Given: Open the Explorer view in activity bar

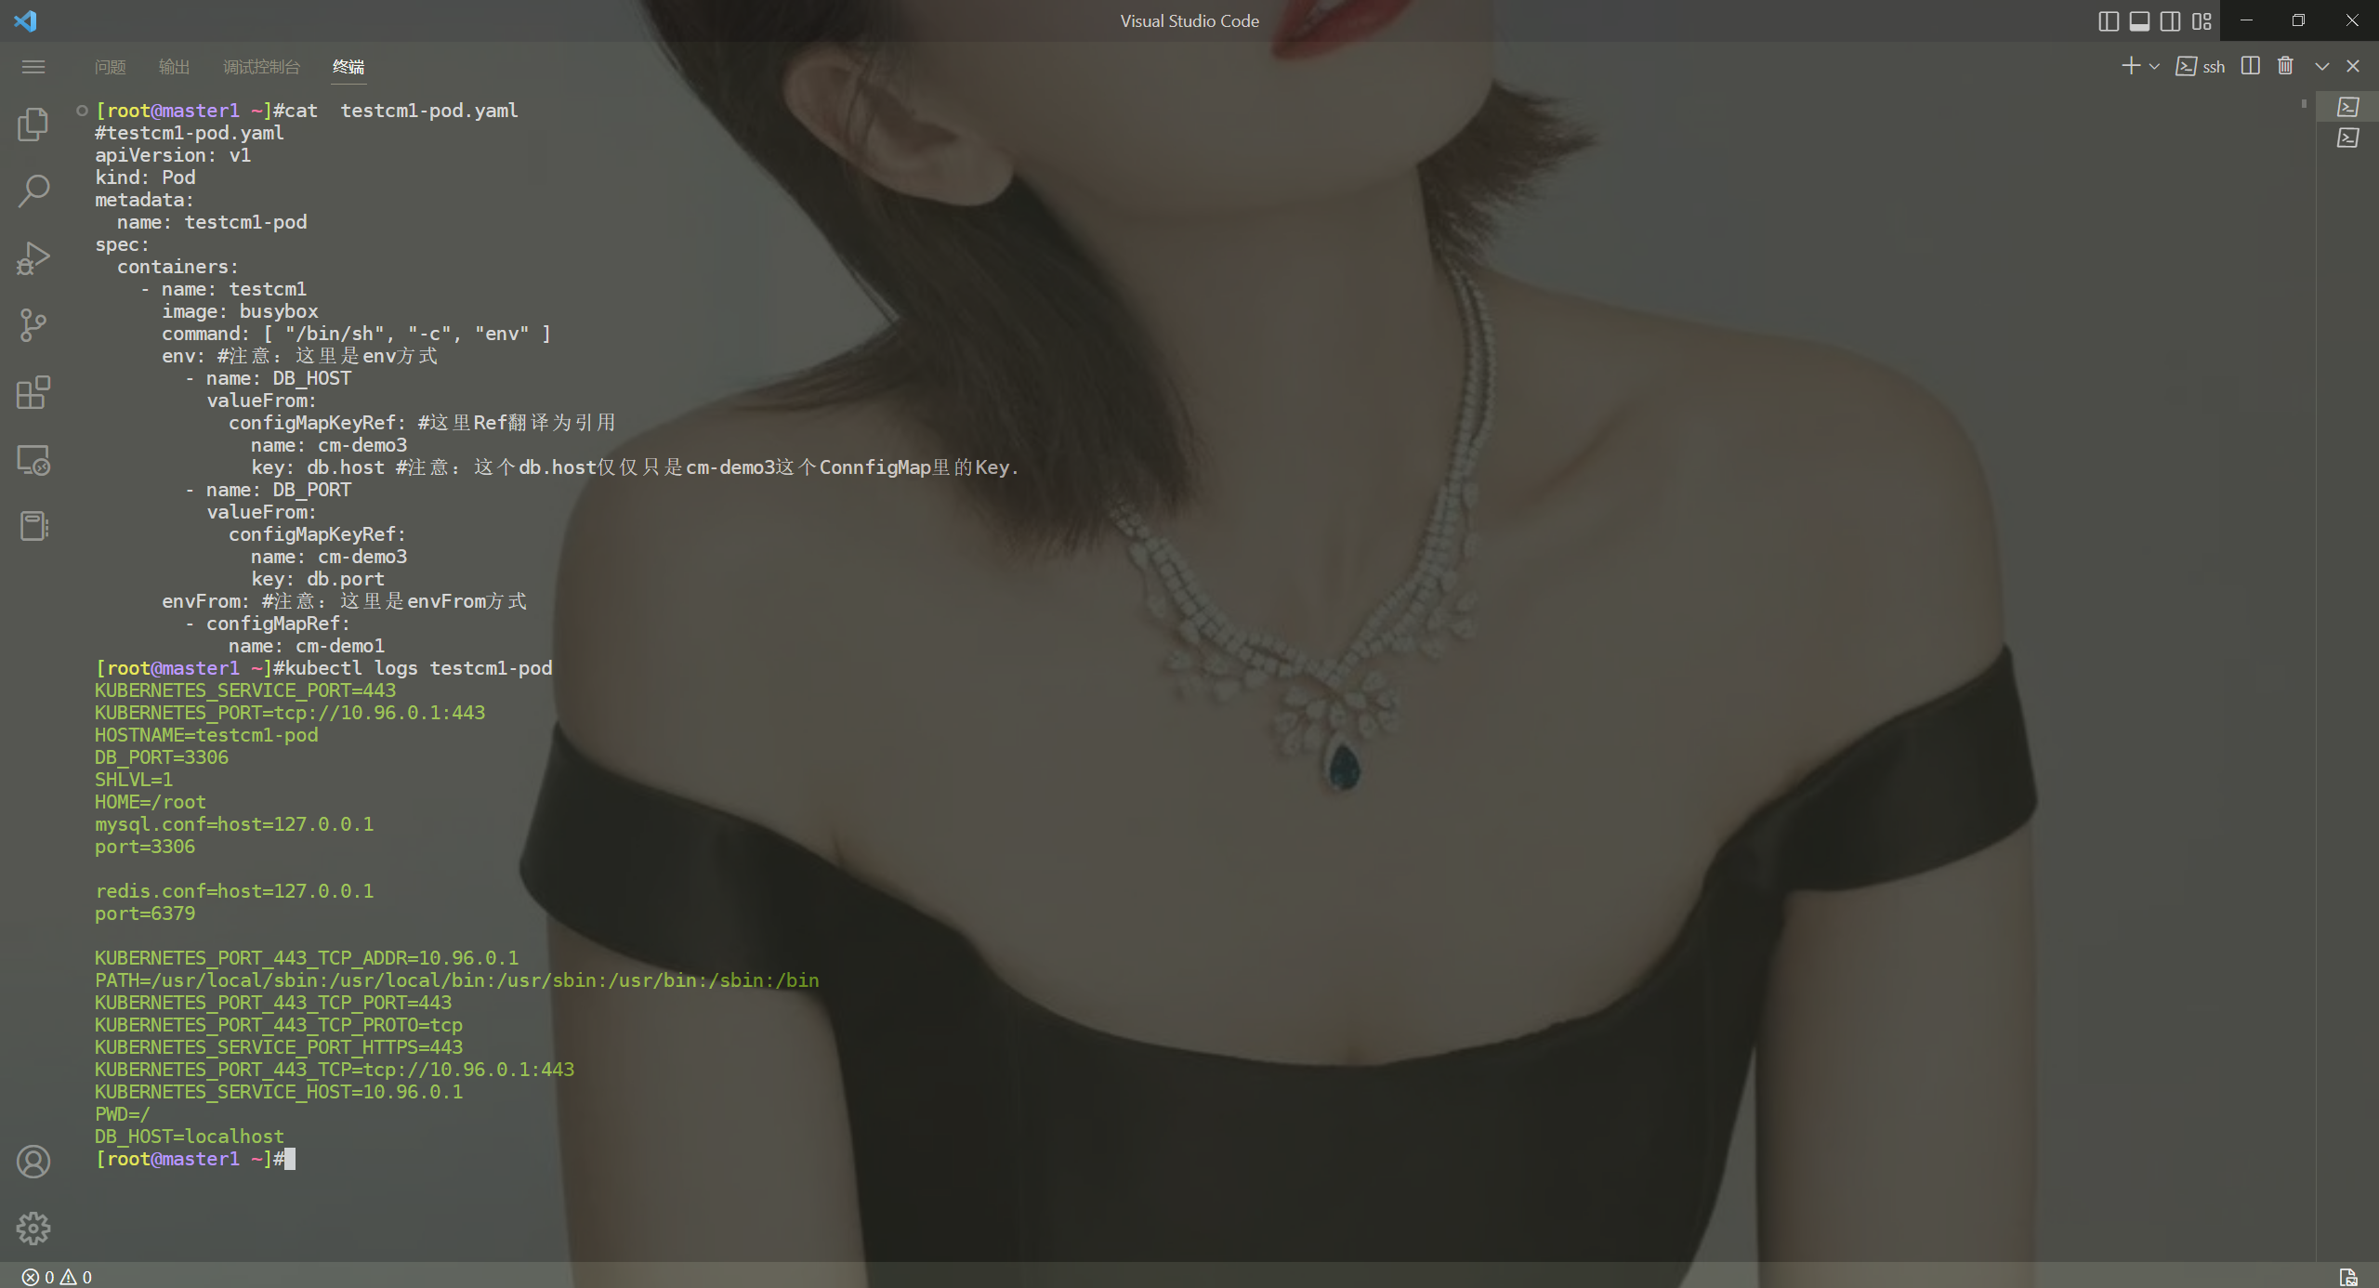Looking at the screenshot, I should (x=33, y=124).
